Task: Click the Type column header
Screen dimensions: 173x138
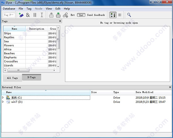Action: [124, 92]
